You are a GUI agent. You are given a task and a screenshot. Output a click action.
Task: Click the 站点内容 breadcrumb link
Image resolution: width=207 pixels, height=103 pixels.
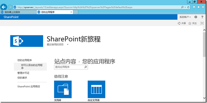65,61
